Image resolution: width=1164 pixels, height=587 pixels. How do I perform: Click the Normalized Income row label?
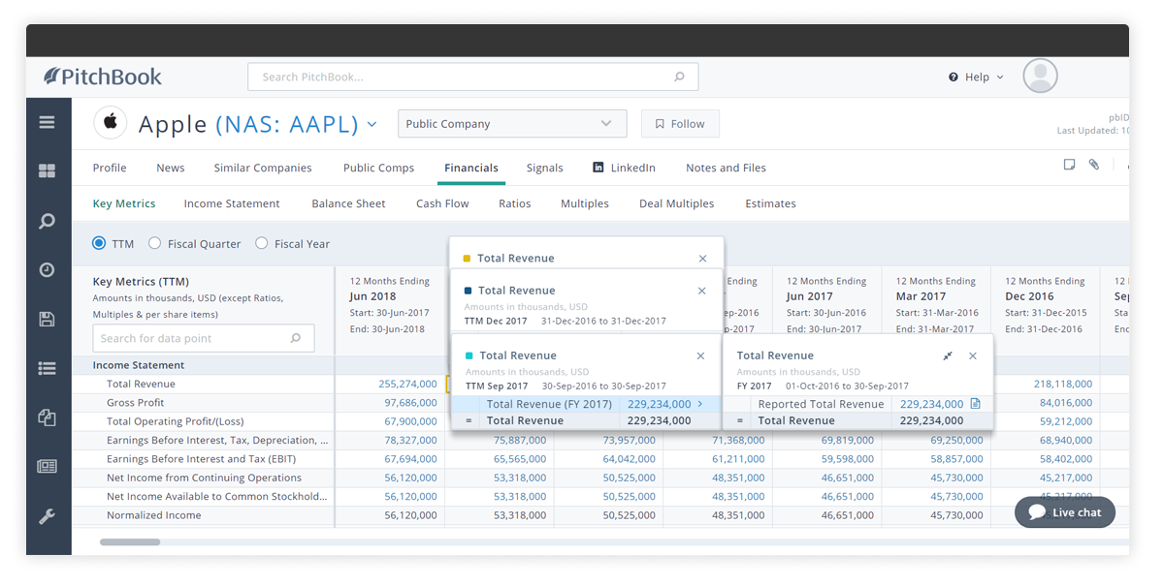coord(154,515)
